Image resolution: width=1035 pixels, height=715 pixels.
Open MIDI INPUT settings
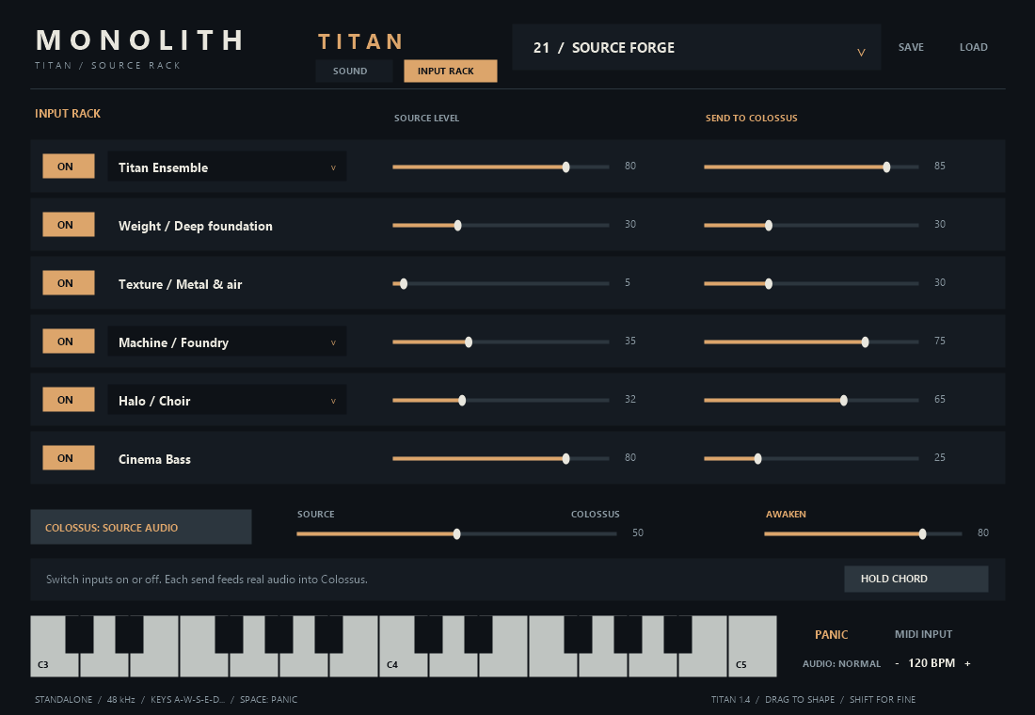(923, 634)
